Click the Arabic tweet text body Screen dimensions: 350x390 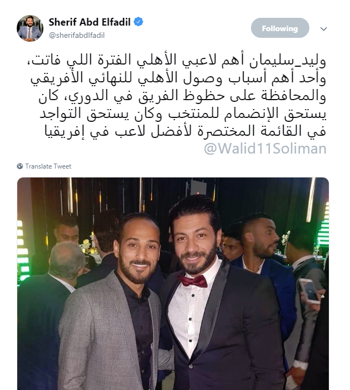[x=177, y=96]
